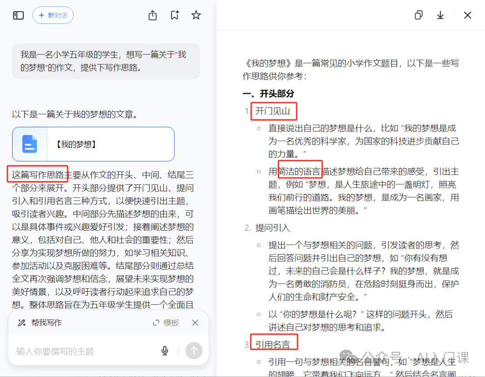The width and height of the screenshot is (485, 377).
Task: Open the 【我的梦想】 document card
Action: click(x=93, y=144)
